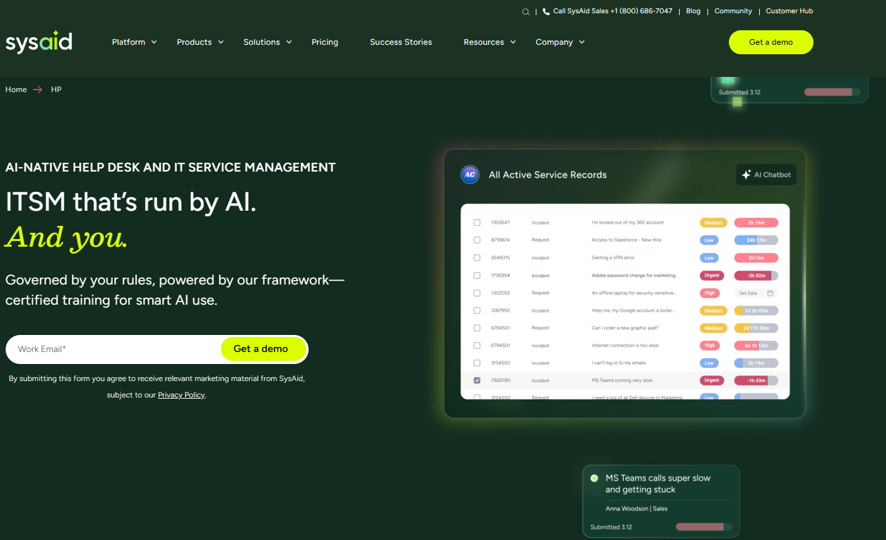Click the sparkle icon on AI Chatbot
This screenshot has width=886, height=540.
(746, 175)
